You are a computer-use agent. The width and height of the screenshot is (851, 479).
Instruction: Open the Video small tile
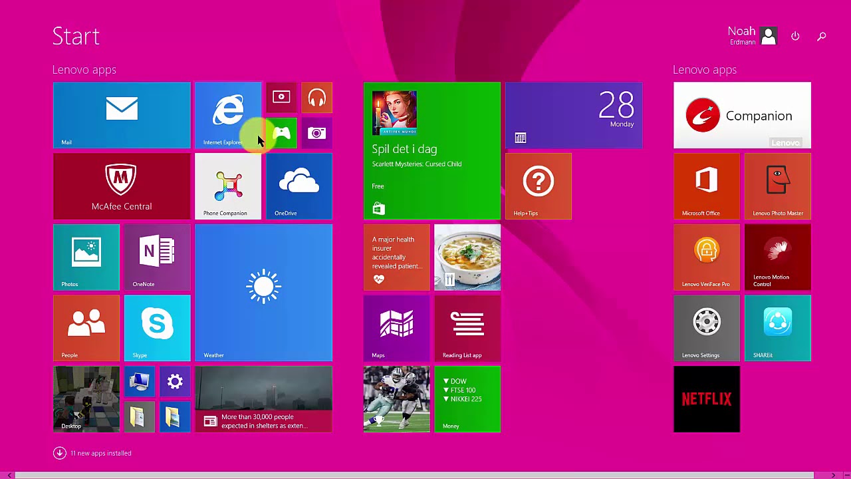[281, 97]
